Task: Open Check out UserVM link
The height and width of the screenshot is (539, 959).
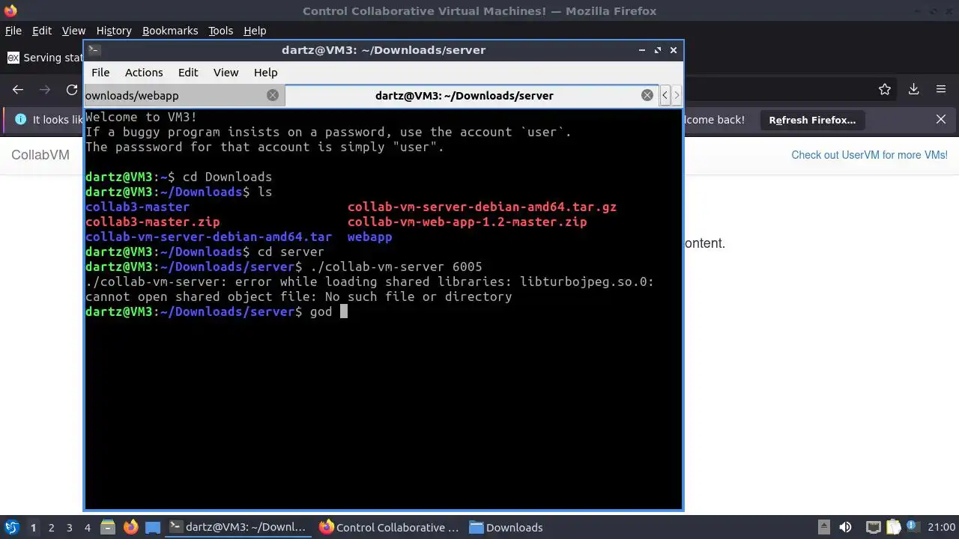Action: click(869, 155)
